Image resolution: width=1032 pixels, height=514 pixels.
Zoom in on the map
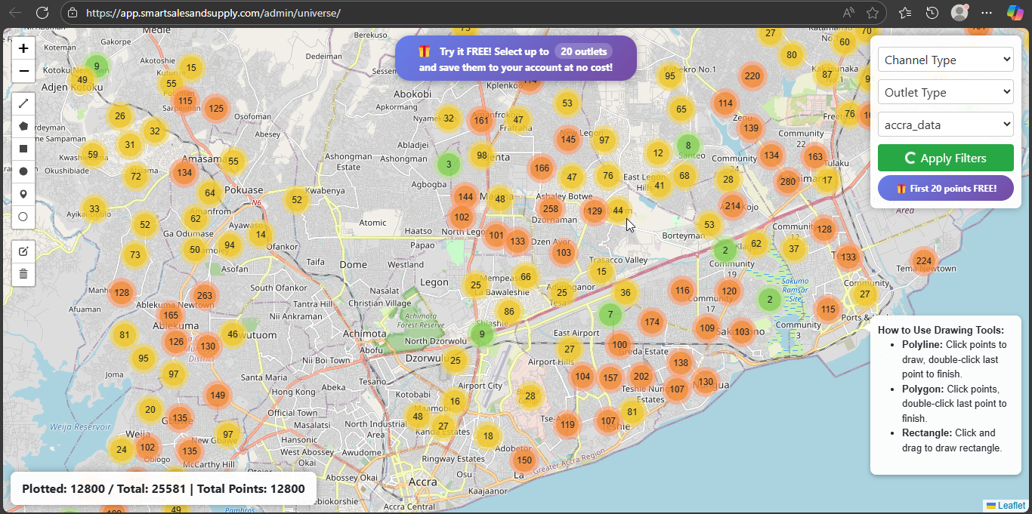tap(23, 48)
